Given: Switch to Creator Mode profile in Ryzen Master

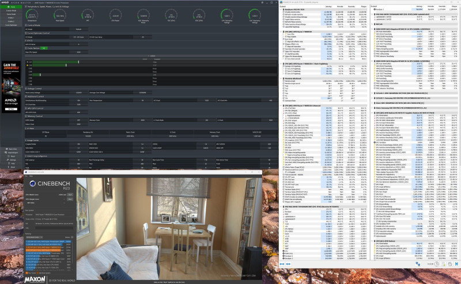Looking at the screenshot, I should pos(11,10).
